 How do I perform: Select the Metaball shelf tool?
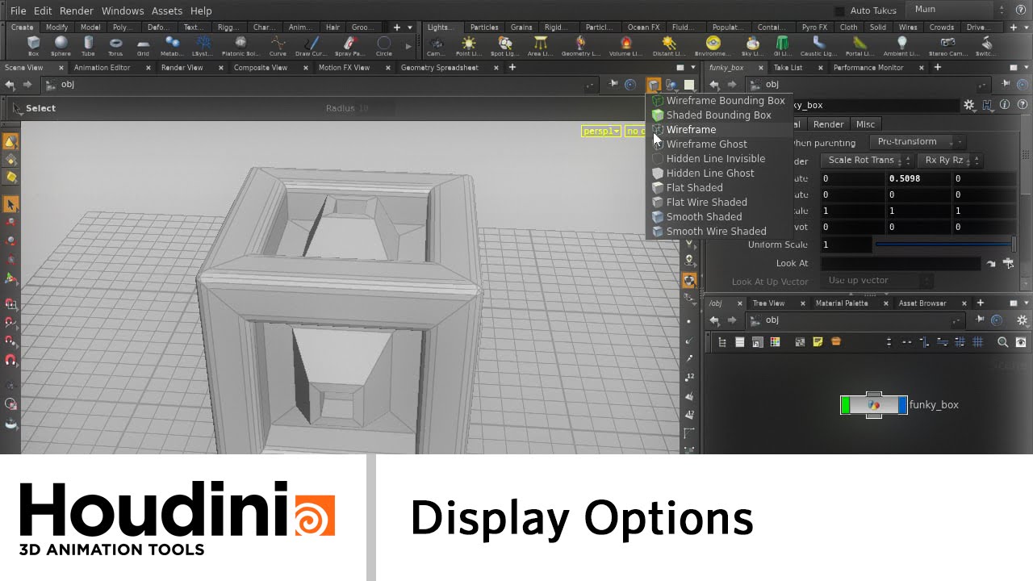tap(172, 46)
